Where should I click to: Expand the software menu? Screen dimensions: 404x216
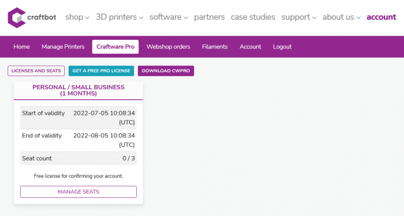(x=168, y=17)
